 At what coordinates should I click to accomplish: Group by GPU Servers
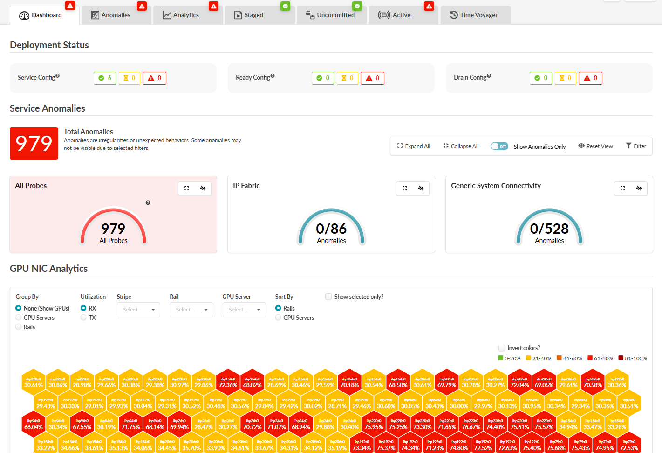point(19,318)
